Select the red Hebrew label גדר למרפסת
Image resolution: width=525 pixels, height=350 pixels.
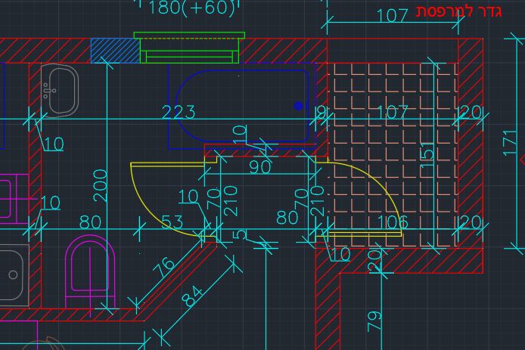pyautogui.click(x=459, y=11)
